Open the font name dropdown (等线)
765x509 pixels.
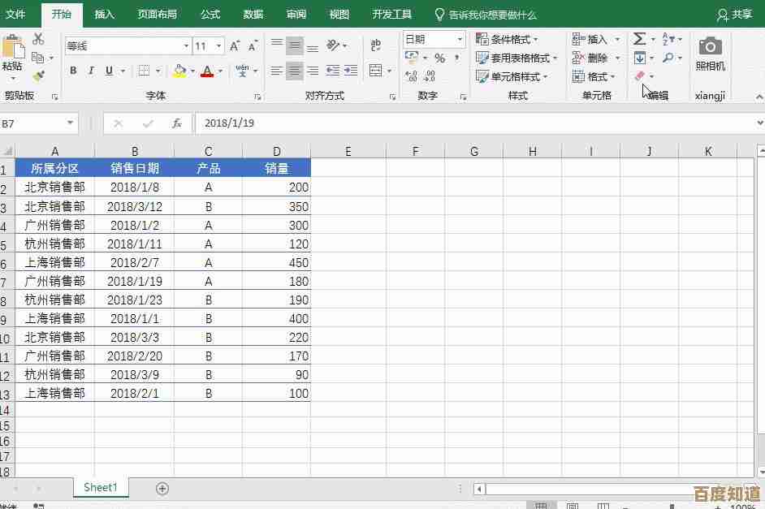[186, 46]
